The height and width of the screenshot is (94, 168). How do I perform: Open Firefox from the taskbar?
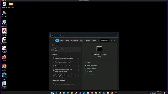tap(112, 93)
